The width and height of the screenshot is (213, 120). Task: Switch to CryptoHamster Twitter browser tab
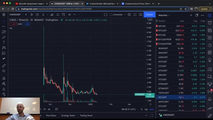103,4
